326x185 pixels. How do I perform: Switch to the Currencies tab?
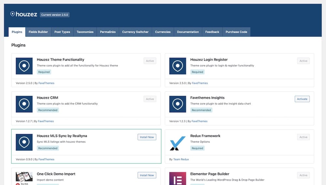(x=163, y=32)
